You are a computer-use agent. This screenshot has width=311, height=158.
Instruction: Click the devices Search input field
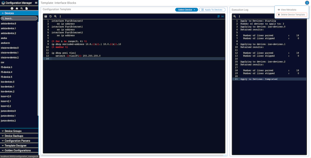coord(19,18)
